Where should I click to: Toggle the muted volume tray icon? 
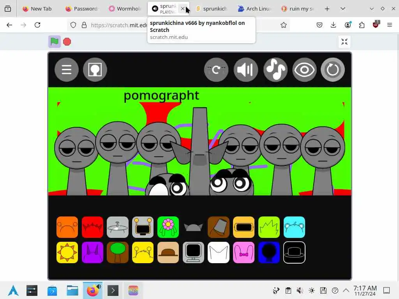tap(300, 290)
